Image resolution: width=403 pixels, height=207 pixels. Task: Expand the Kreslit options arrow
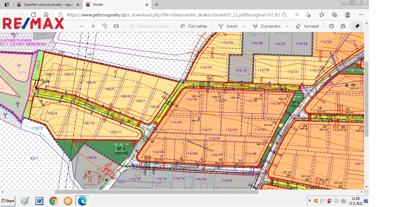pos(244,26)
